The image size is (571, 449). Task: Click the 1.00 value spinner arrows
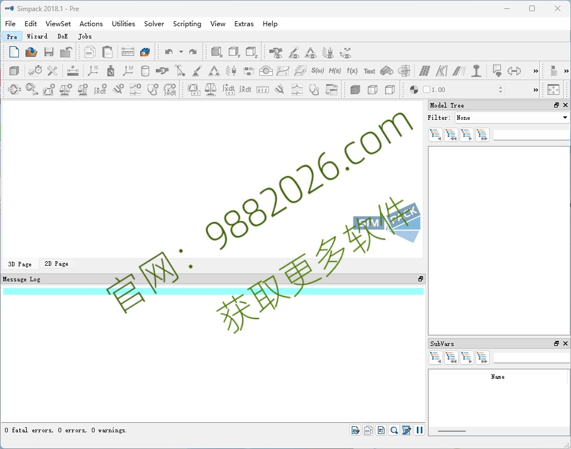[x=501, y=90]
